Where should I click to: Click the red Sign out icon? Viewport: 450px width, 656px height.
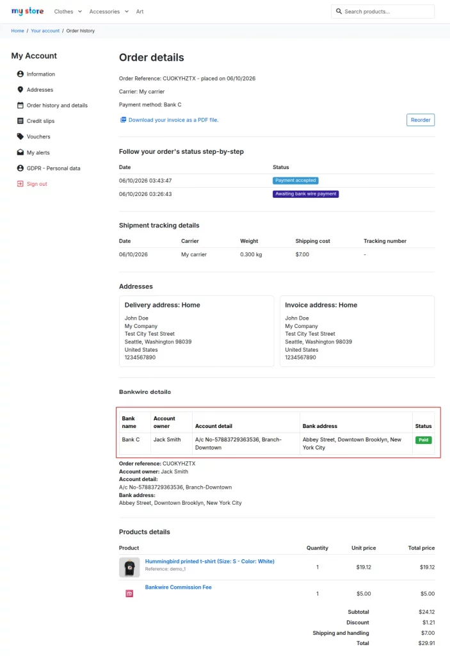click(20, 184)
